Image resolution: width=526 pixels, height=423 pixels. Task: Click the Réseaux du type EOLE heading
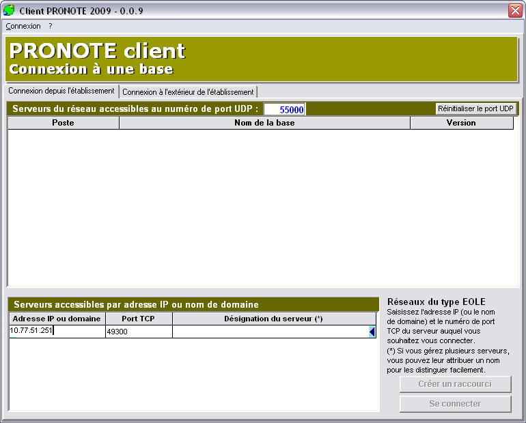(x=437, y=302)
